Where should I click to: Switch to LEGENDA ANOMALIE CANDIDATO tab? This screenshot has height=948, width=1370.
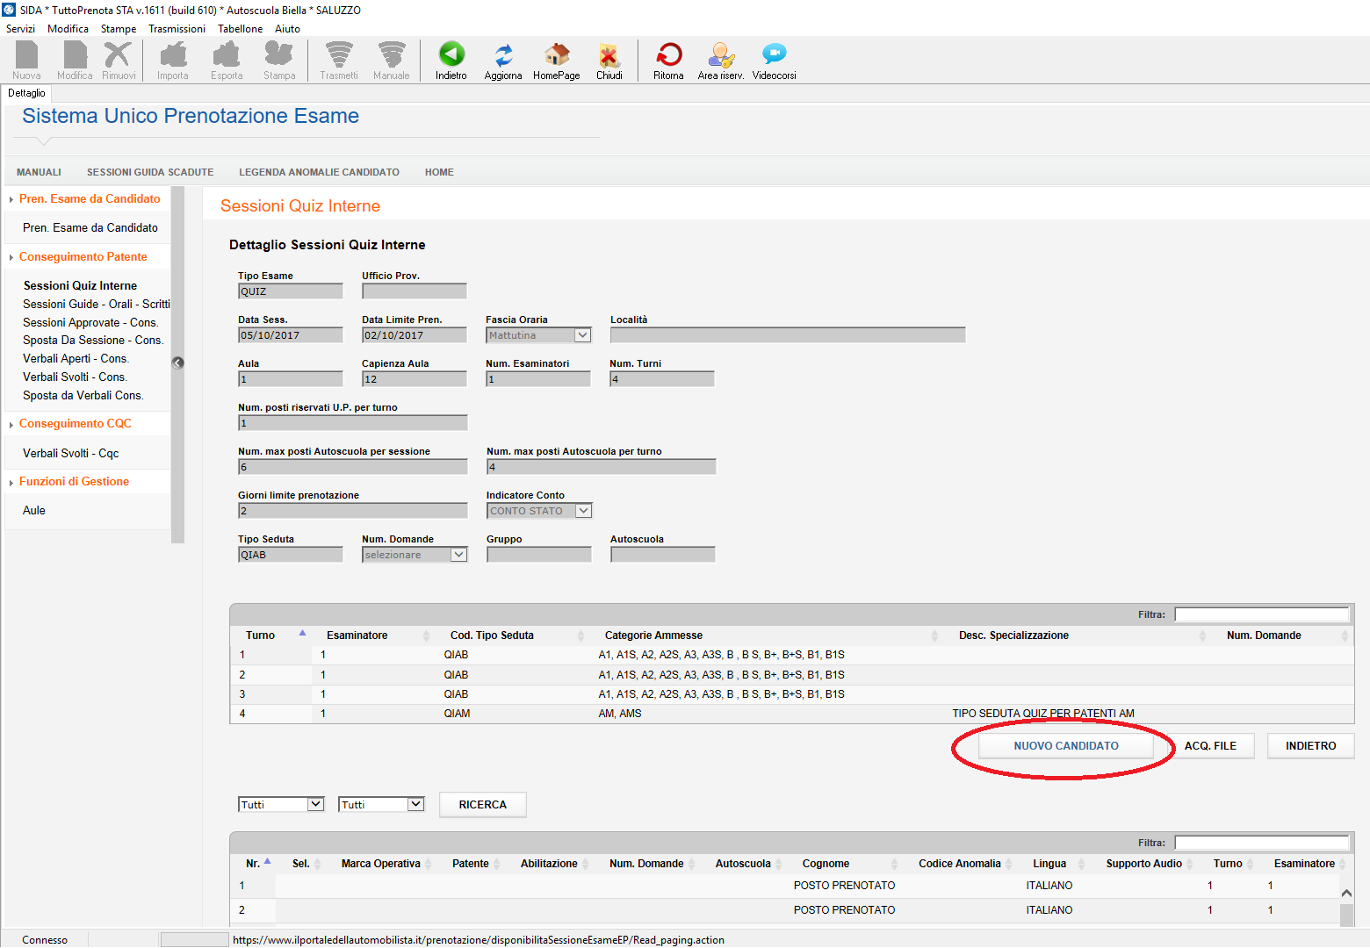(x=319, y=172)
